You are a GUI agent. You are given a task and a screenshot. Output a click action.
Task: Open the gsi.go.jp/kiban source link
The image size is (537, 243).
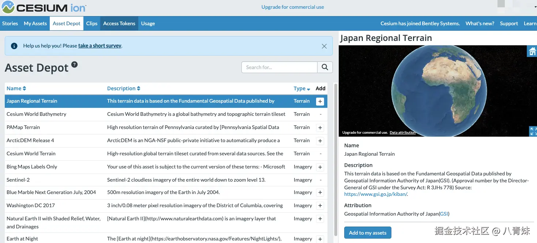tap(375, 194)
